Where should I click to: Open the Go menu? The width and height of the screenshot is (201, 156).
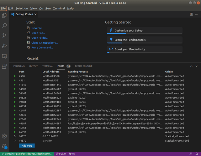click(x=41, y=8)
